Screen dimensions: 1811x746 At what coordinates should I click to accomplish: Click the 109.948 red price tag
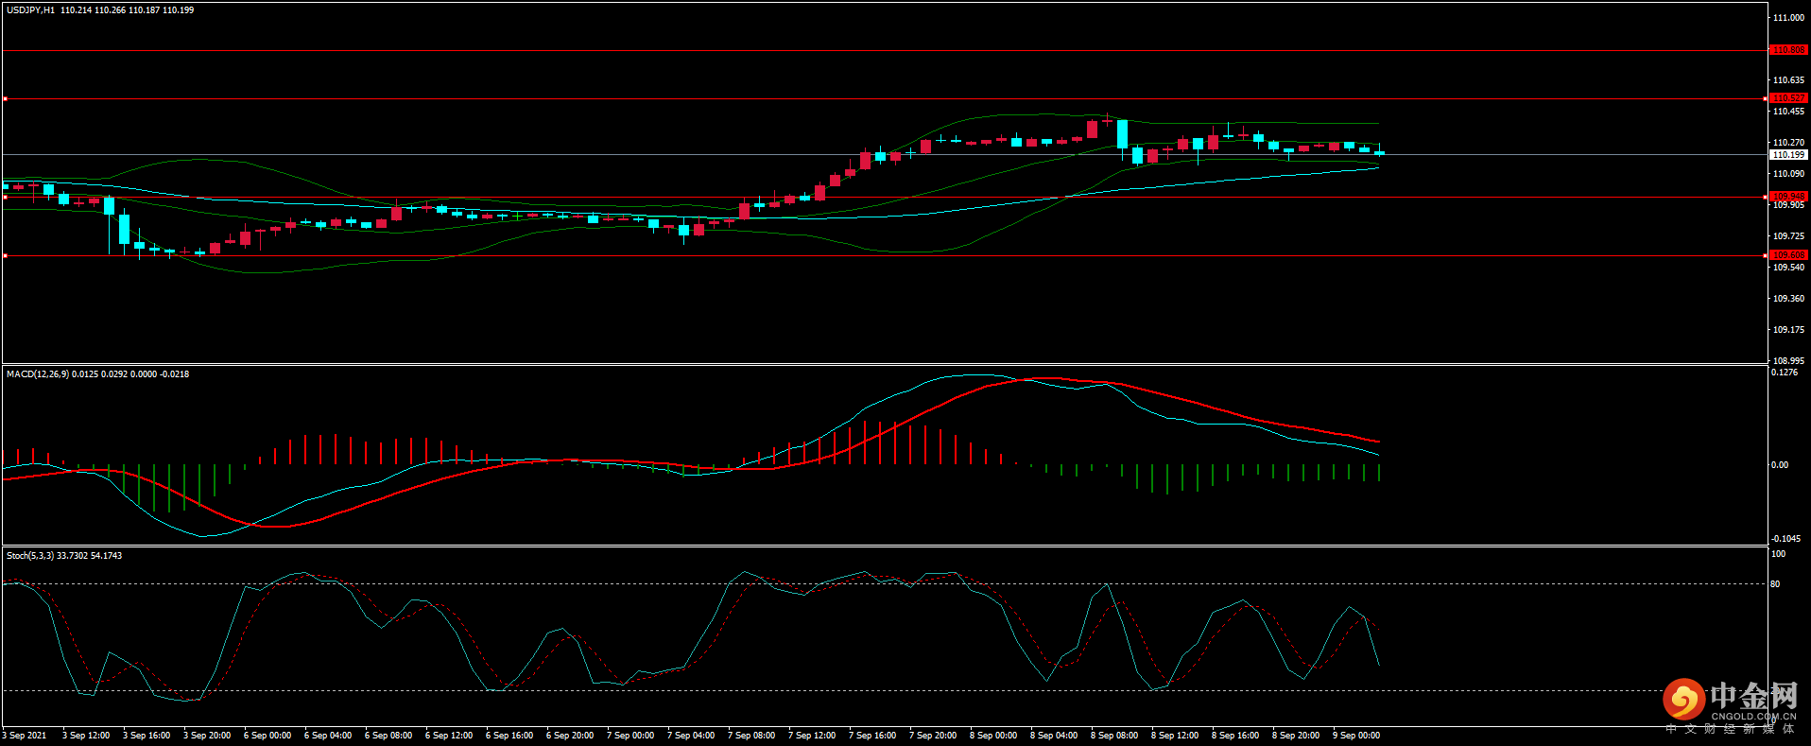pyautogui.click(x=1788, y=197)
